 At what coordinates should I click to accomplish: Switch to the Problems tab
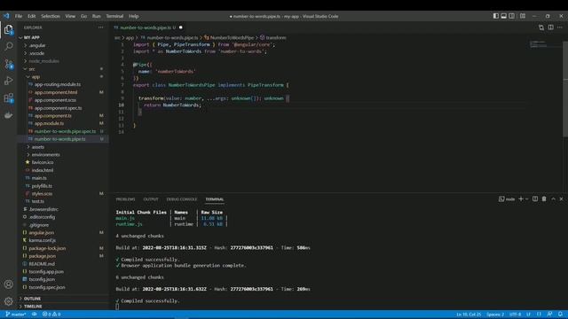pyautogui.click(x=125, y=199)
